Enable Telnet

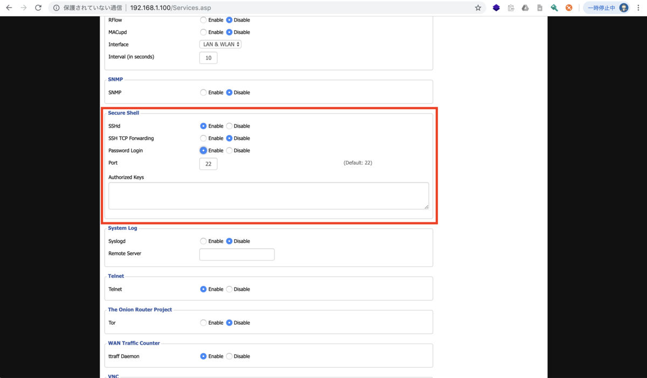tap(203, 289)
